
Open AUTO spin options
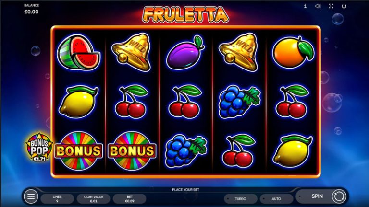277,199
